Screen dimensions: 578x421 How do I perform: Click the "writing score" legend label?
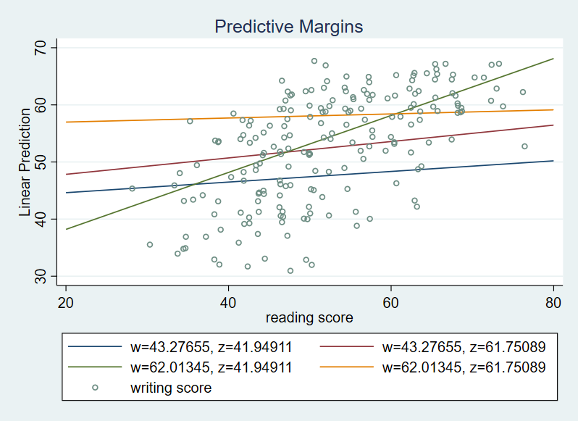pyautogui.click(x=171, y=388)
